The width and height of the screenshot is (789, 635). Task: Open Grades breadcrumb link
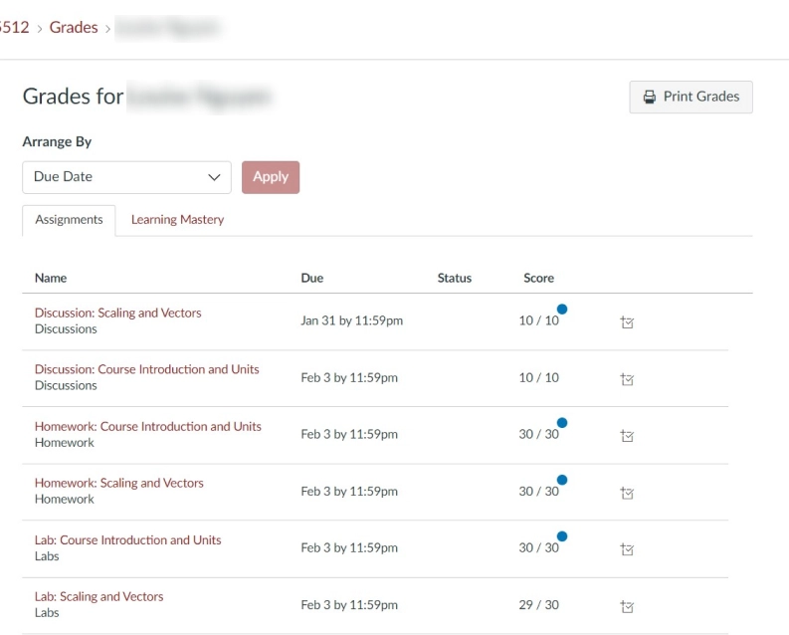pos(74,28)
